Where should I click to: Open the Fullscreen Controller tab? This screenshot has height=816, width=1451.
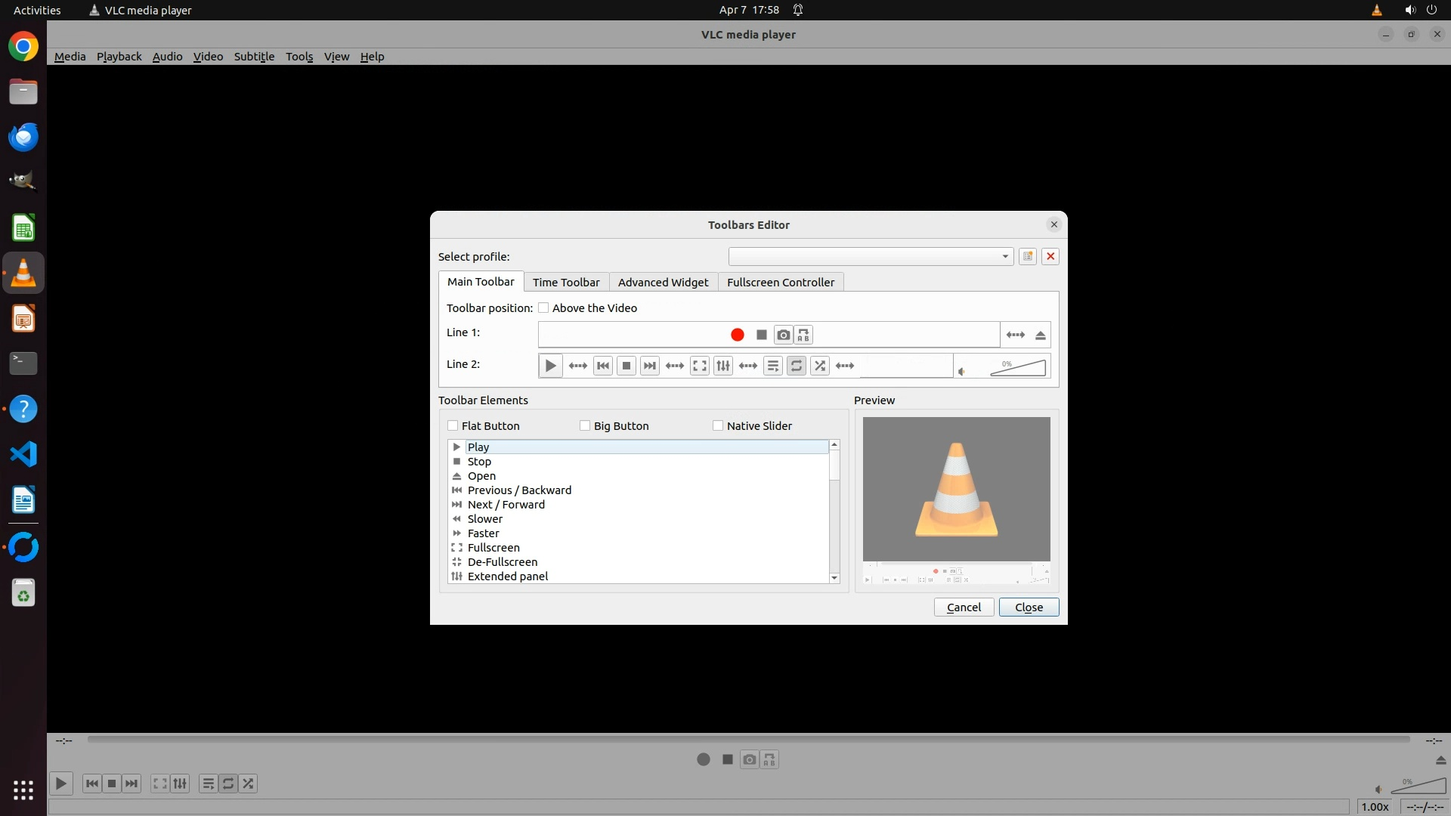[x=780, y=282]
